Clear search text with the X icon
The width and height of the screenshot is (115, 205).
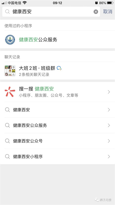(x=96, y=12)
